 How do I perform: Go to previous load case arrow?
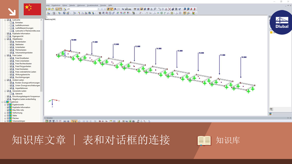[x=102, y=9]
